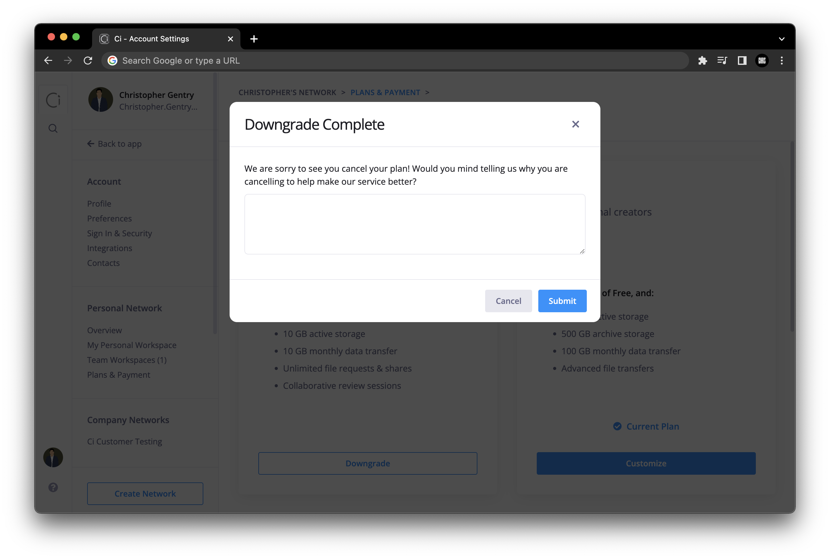Screen dimensions: 830x559
Task: Close the Ci - Account Settings tab
Action: pyautogui.click(x=231, y=39)
